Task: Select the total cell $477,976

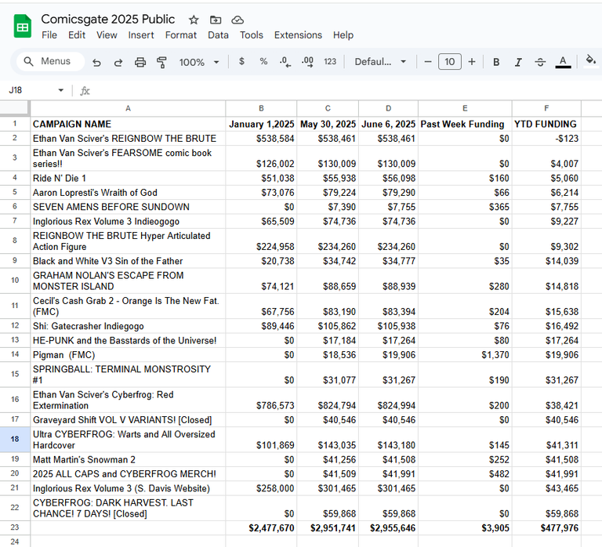Action: pyautogui.click(x=546, y=528)
